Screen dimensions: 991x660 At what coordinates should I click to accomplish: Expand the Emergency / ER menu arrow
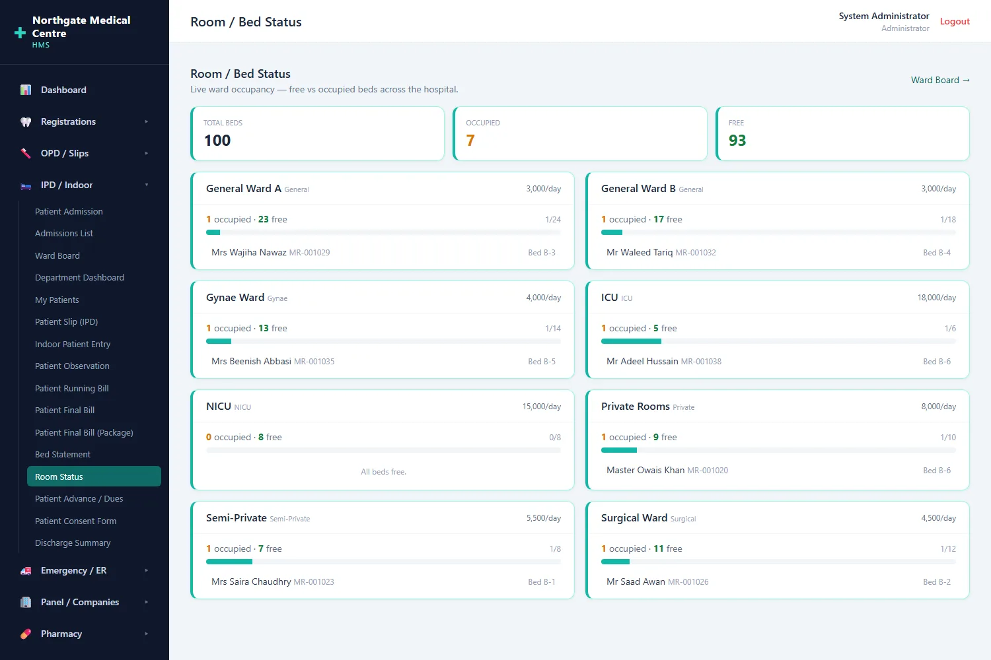pyautogui.click(x=147, y=570)
